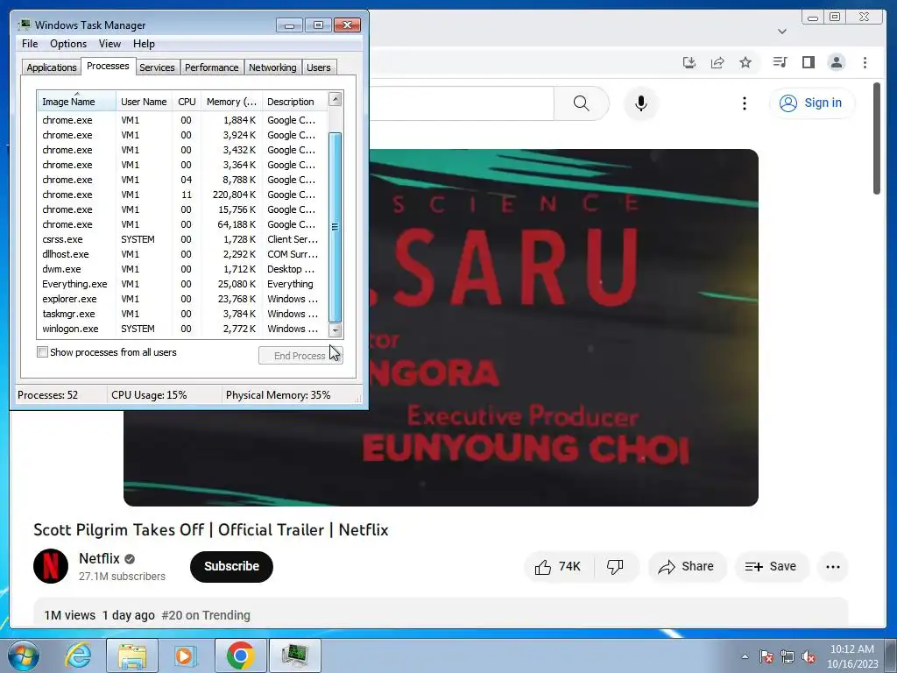Open the File menu in Task Manager
The image size is (897, 673).
coord(30,44)
